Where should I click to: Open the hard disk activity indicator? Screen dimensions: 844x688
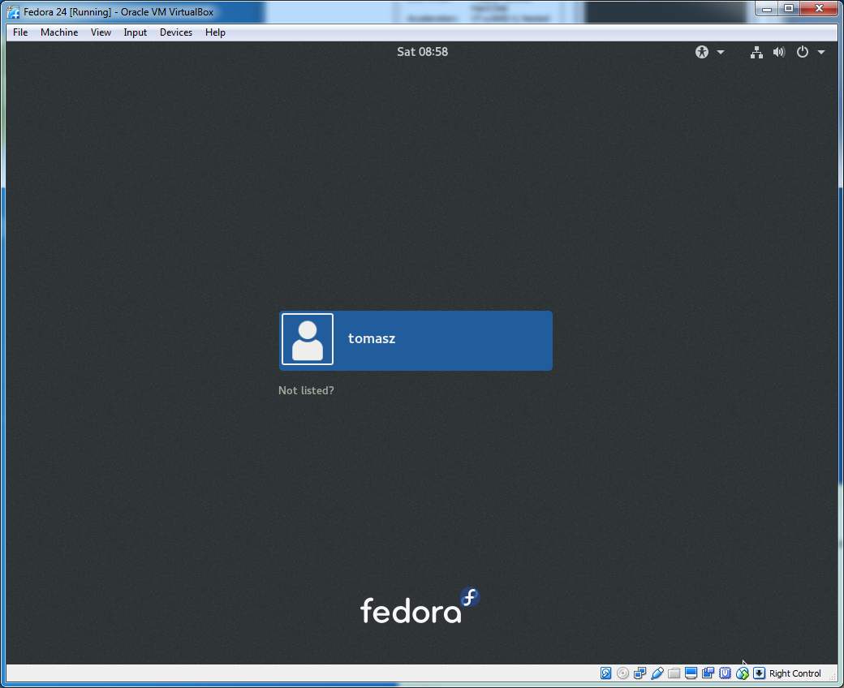(x=605, y=673)
